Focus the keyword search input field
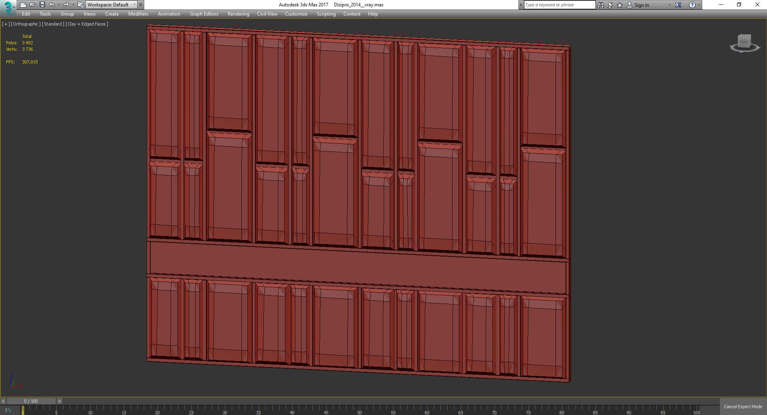Image resolution: width=767 pixels, height=415 pixels. [x=559, y=5]
